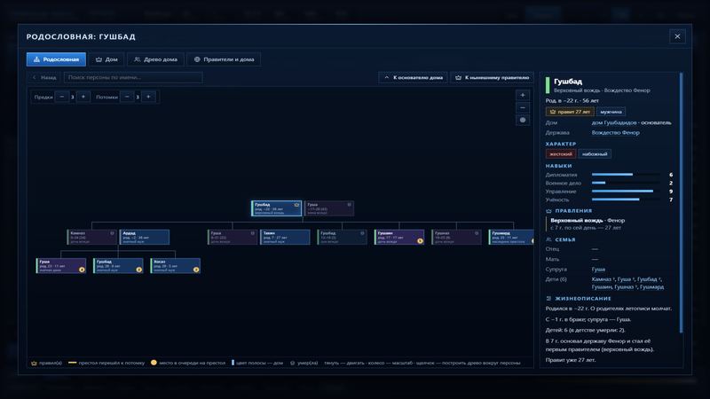Decrease the Потомки generations count

pyautogui.click(x=127, y=97)
